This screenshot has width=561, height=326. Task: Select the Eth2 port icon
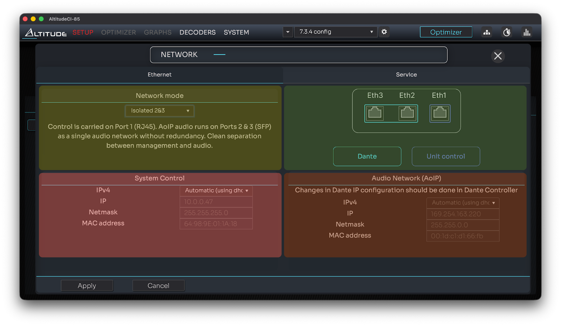coord(407,113)
